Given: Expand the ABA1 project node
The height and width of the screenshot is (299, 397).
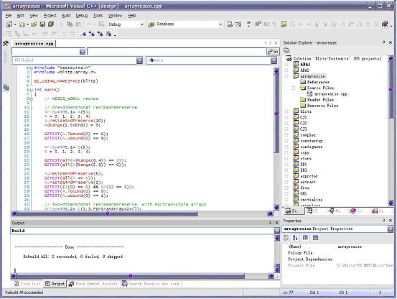Looking at the screenshot, I should point(286,65).
